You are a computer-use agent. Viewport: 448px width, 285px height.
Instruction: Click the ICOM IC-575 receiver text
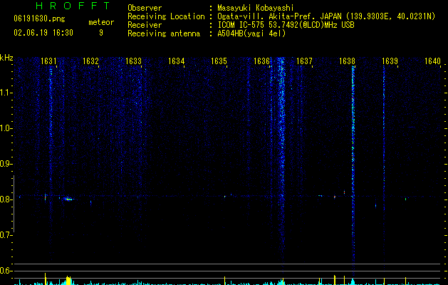pyautogui.click(x=286, y=25)
